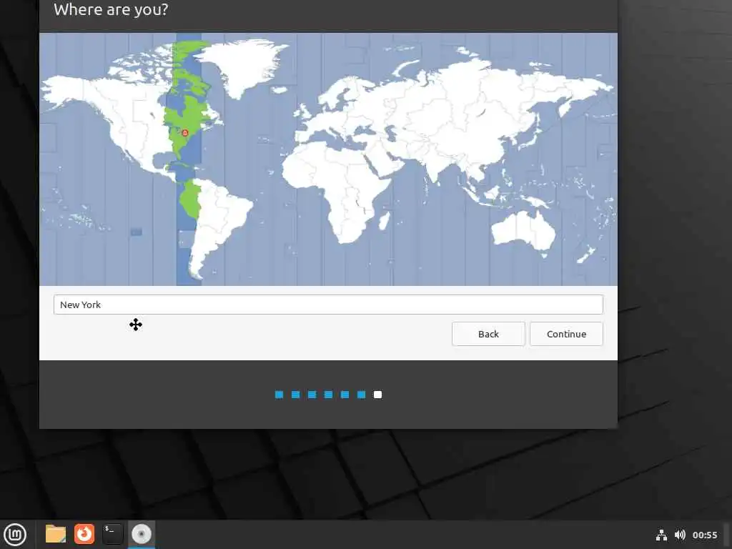Click the "Where are you?" heading

(111, 9)
